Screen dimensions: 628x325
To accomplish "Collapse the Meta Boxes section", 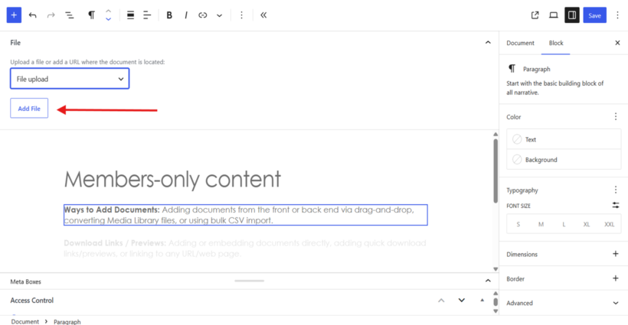I will click(488, 281).
